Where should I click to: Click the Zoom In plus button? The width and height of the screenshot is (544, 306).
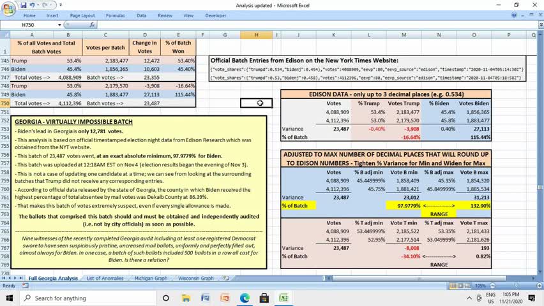tap(539, 286)
